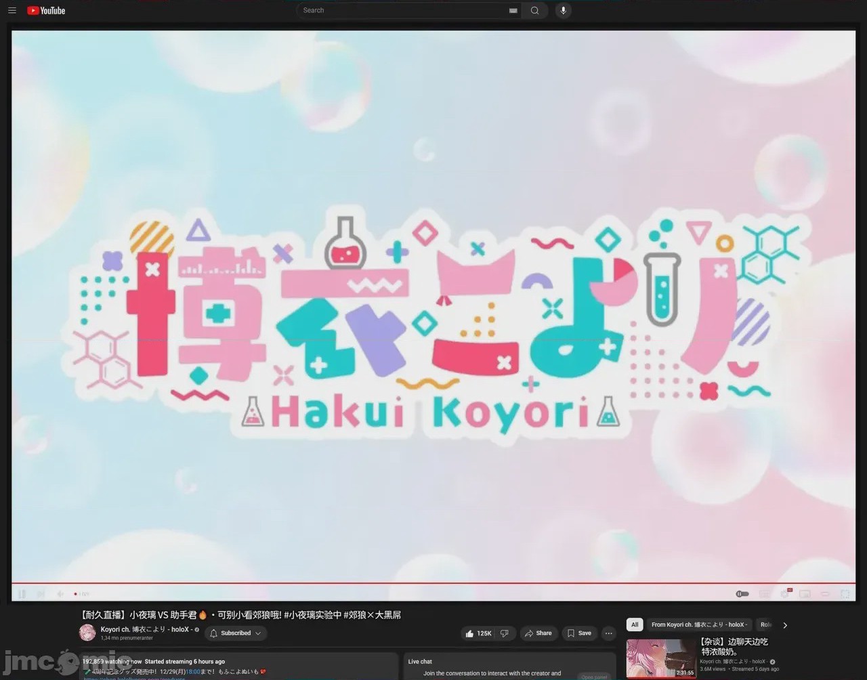
Task: Switch to miniplayer mode
Action: click(x=805, y=594)
